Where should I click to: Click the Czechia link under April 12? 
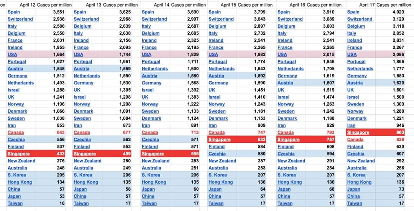coord(16,139)
